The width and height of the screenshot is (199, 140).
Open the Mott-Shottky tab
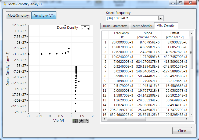click(142, 26)
